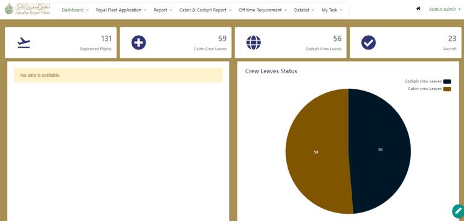Click the chevron next to Off time Requirement
The height and width of the screenshot is (221, 464).
286,10
